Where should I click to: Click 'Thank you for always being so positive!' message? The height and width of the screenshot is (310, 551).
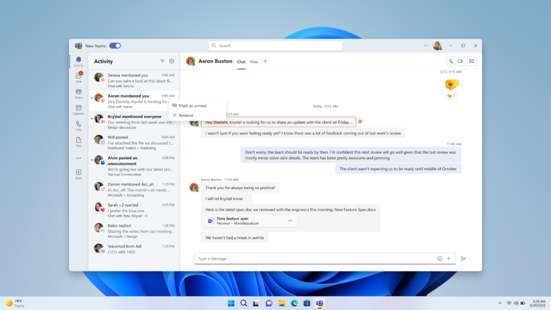241,188
